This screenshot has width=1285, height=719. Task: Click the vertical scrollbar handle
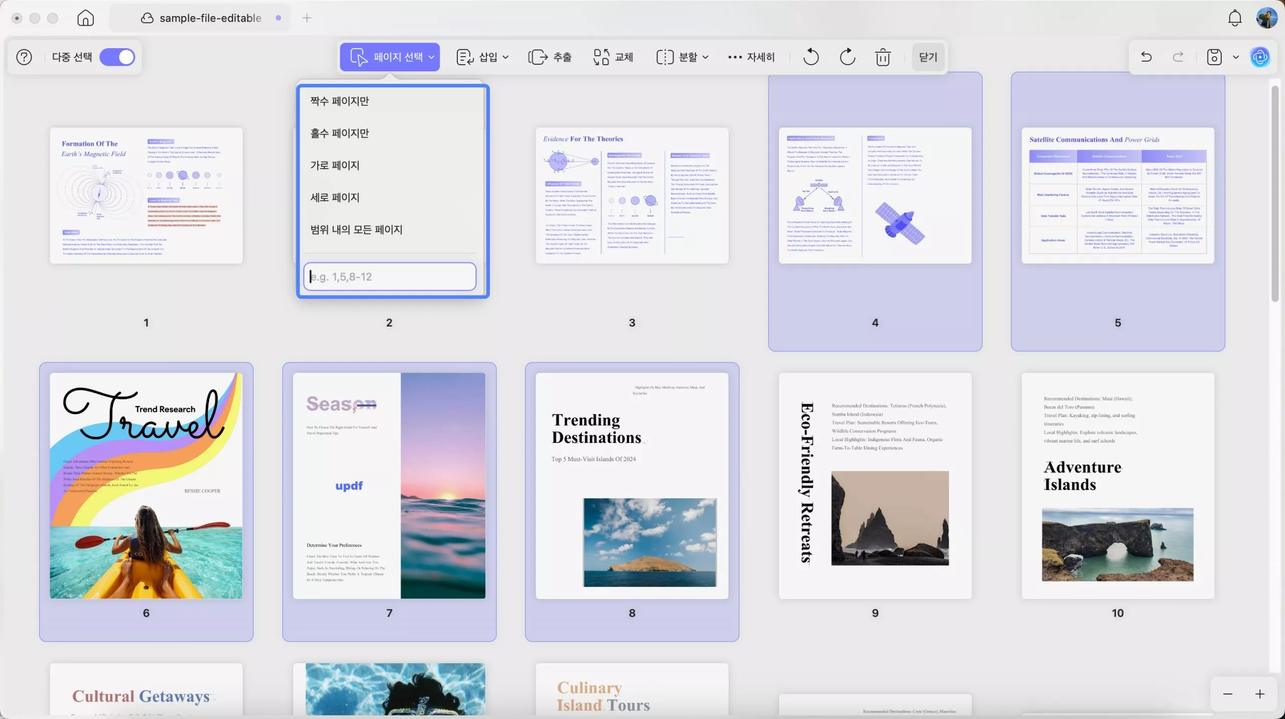pyautogui.click(x=1275, y=194)
